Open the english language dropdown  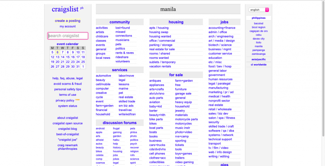click(x=258, y=10)
